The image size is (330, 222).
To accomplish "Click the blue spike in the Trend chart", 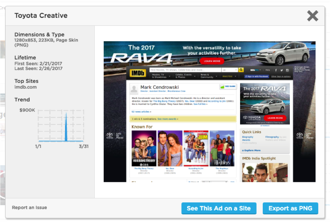I will [66, 127].
